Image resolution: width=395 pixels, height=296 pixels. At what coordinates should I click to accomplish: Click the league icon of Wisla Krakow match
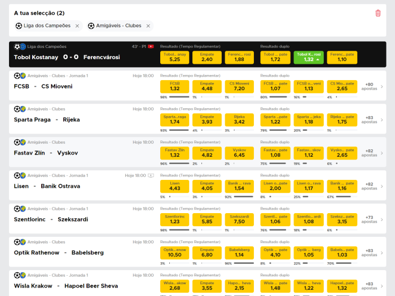(x=20, y=275)
